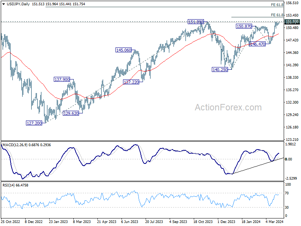301x226 pixels.
Task: Click the 126.180 price axis value
Action: point(292,127)
